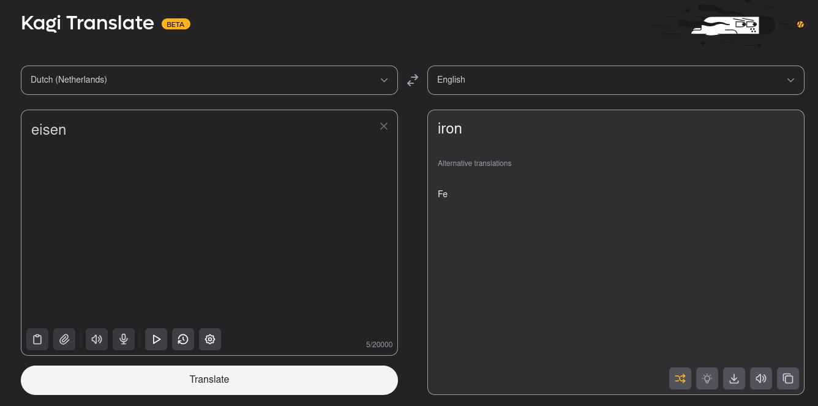The image size is (818, 406).
Task: Open translation history
Action: [x=183, y=339]
